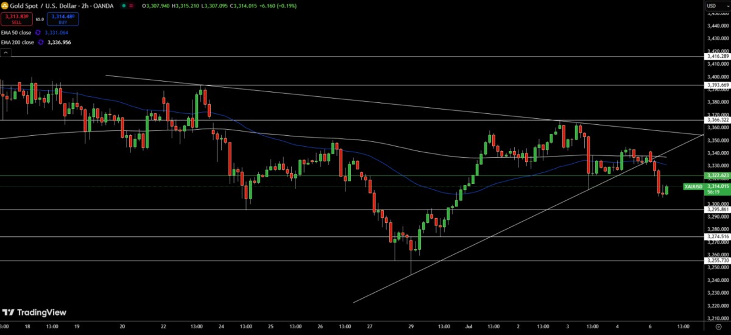Click the green market status dot
The image size is (731, 335).
click(124, 5)
